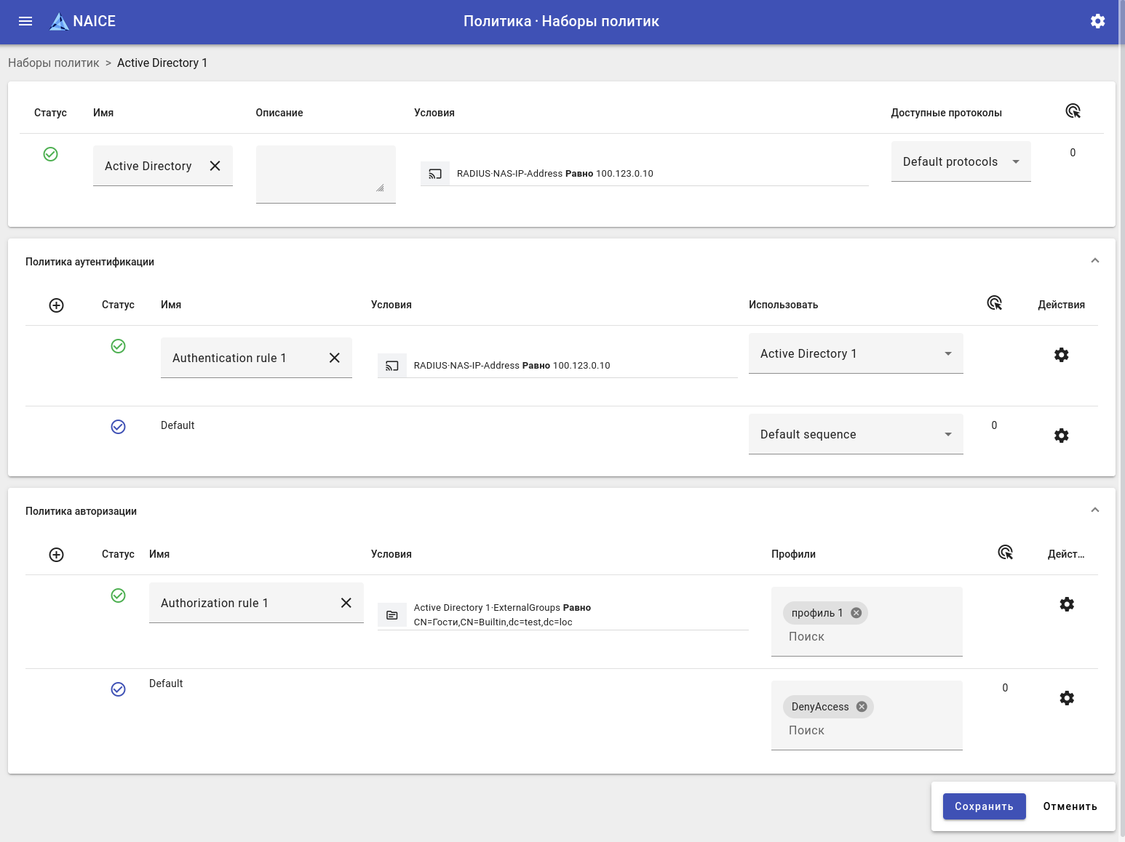This screenshot has height=842, width=1125.
Task: Click the Сохранить button
Action: (x=984, y=806)
